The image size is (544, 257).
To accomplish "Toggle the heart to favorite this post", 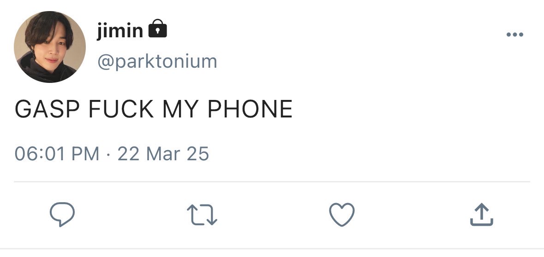I will pos(342,215).
